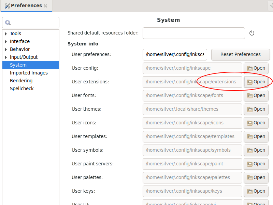Expand the Tools tree node
Screen dimensions: 273x205
pyautogui.click(x=6, y=33)
